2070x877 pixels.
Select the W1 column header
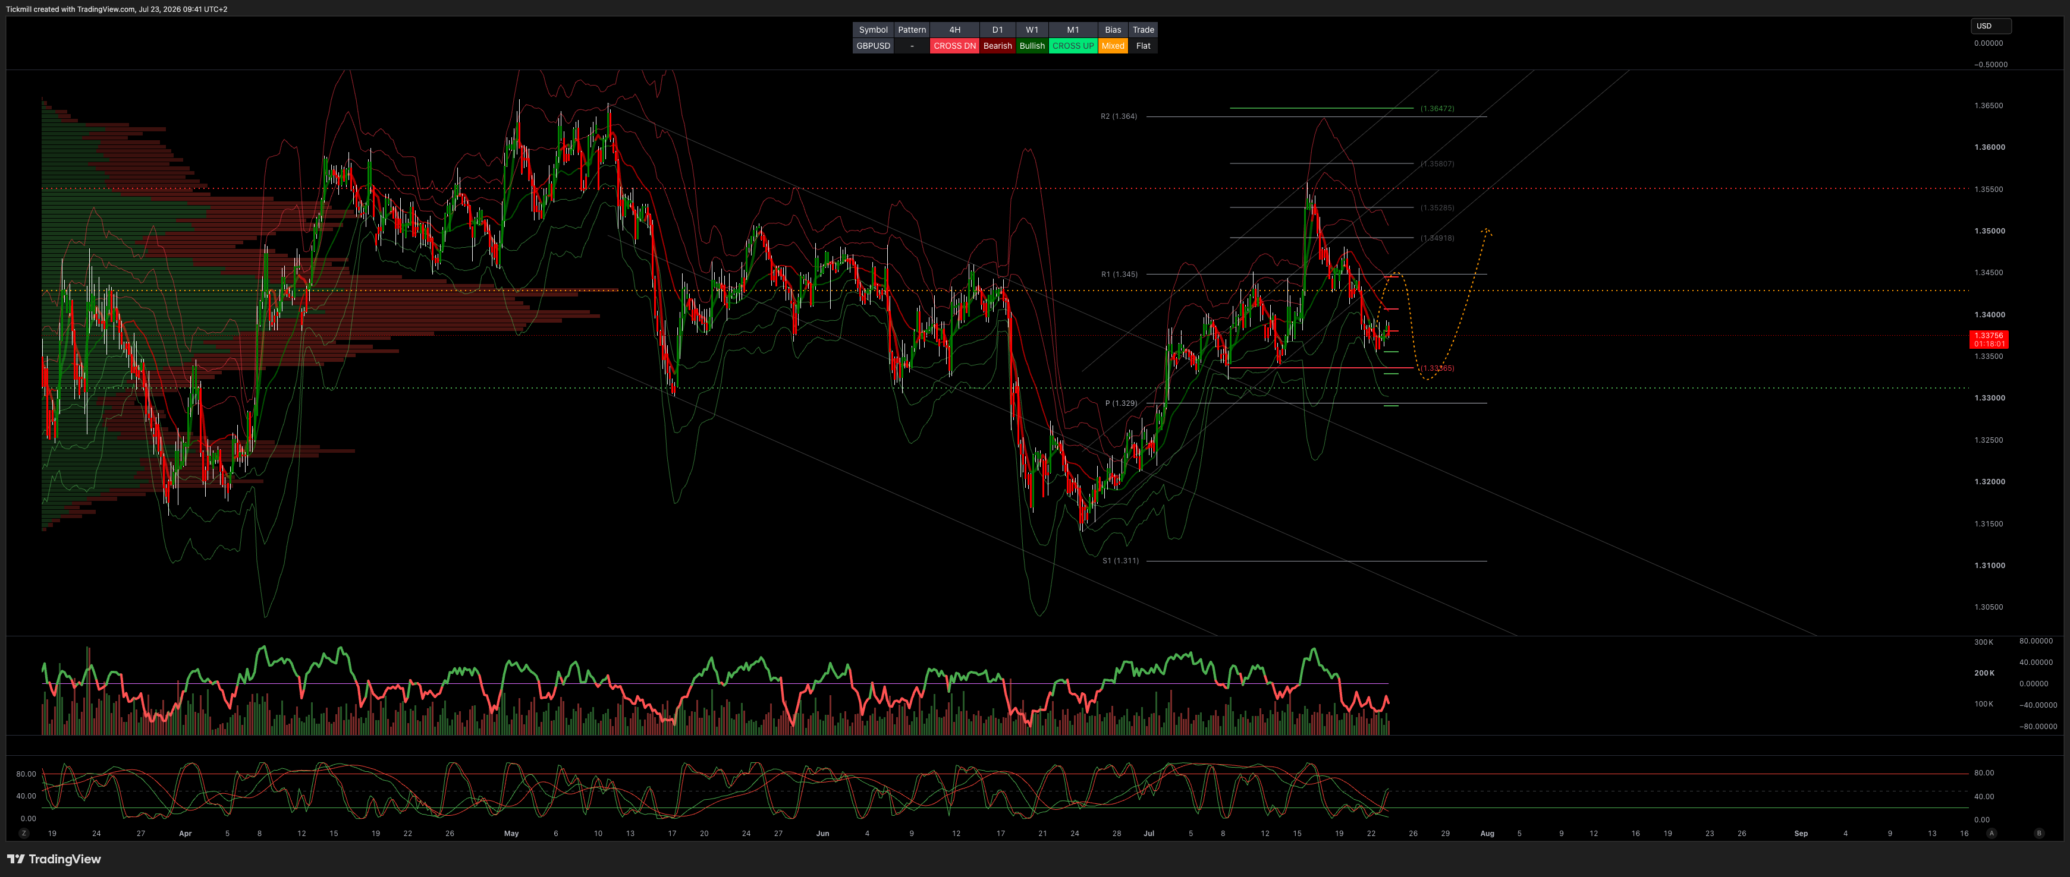[x=1032, y=30]
